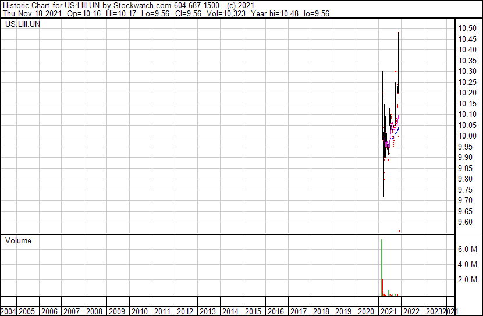Screen dimensions: 483x316
Task: Click the Op=10.16 open price value
Action: coord(83,13)
